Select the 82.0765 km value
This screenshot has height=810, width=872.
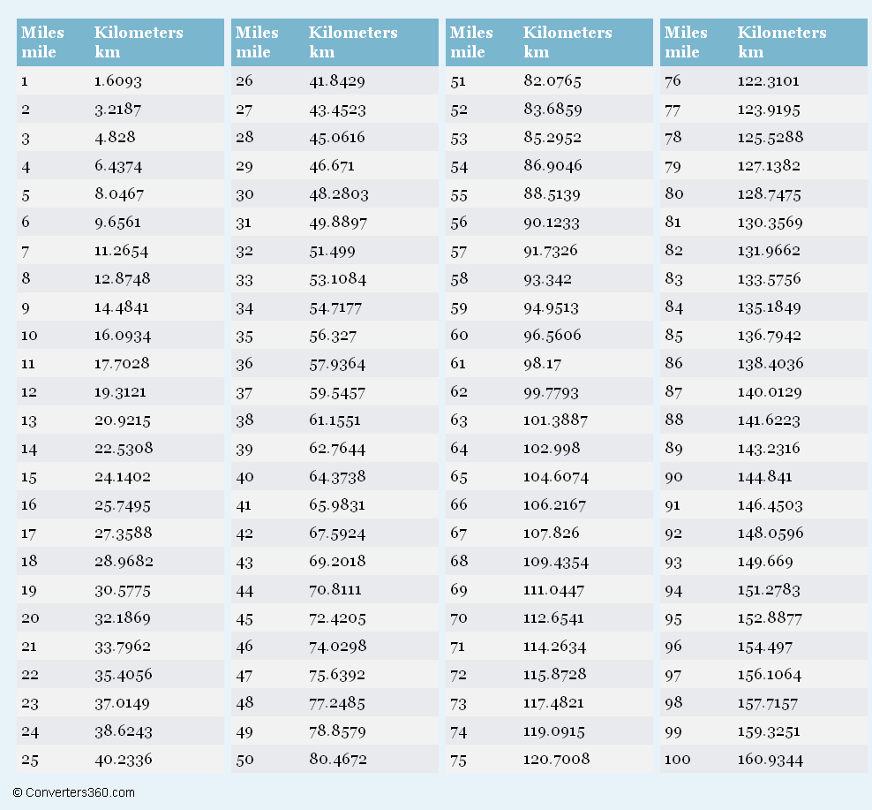(x=553, y=81)
